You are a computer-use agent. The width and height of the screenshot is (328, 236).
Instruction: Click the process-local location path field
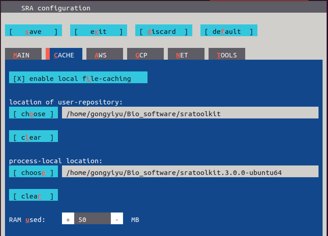coord(190,172)
